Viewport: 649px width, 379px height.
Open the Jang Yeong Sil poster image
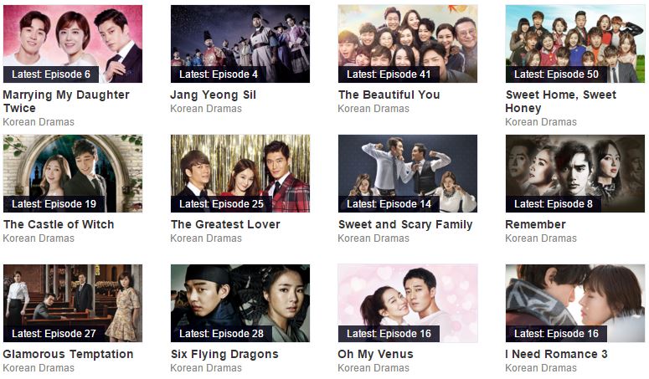pyautogui.click(x=240, y=44)
